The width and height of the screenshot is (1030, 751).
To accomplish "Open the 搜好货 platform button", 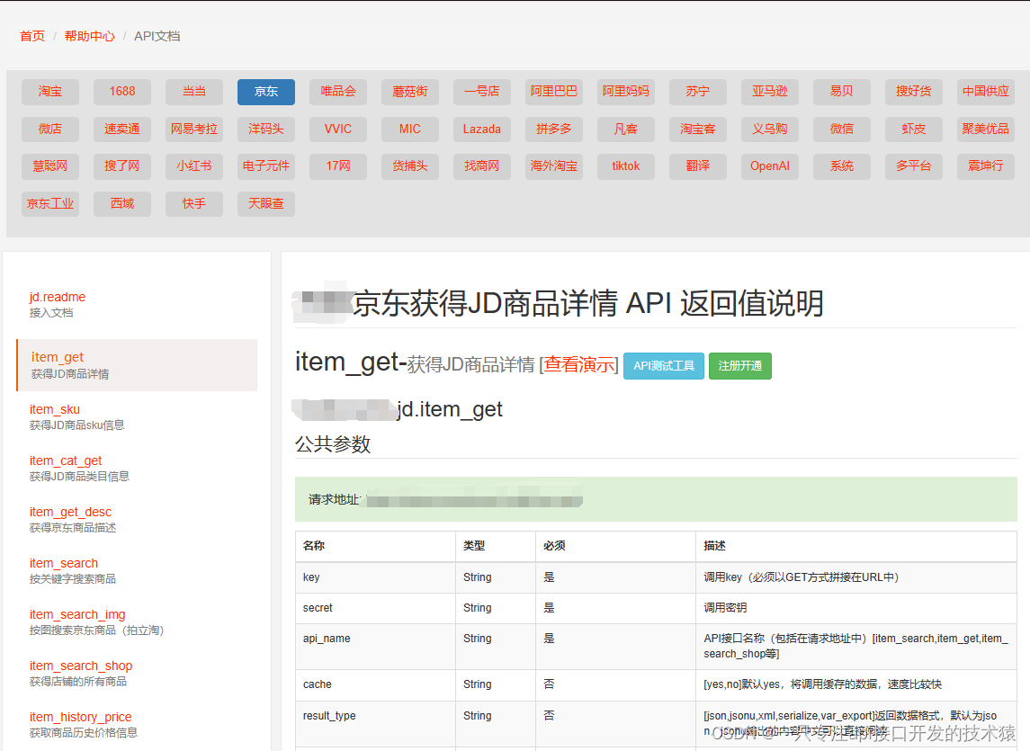I will (x=913, y=92).
